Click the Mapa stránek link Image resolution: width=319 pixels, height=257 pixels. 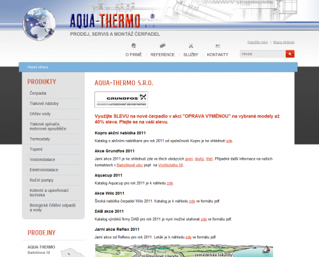[x=284, y=42]
